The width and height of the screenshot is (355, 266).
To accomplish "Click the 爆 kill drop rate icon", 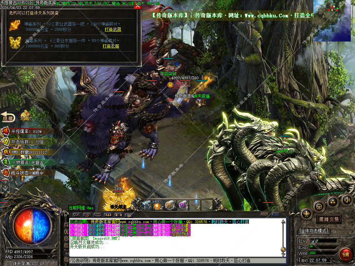I will point(6,132).
